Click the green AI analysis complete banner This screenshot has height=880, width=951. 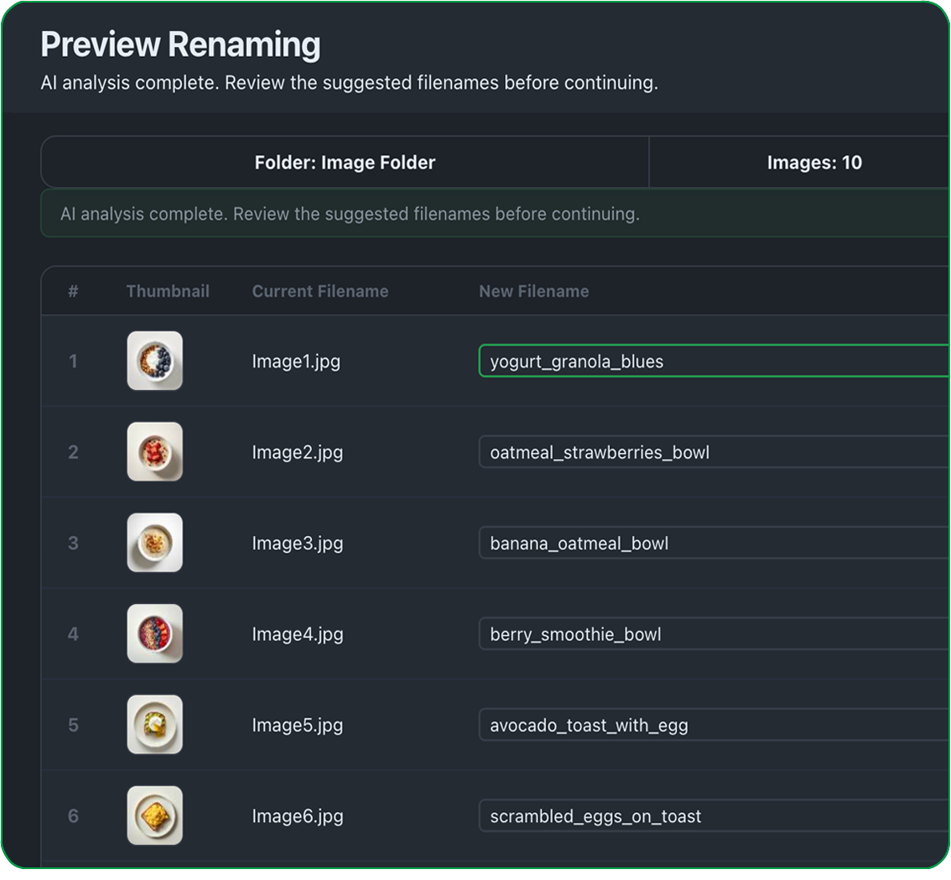[x=495, y=214]
